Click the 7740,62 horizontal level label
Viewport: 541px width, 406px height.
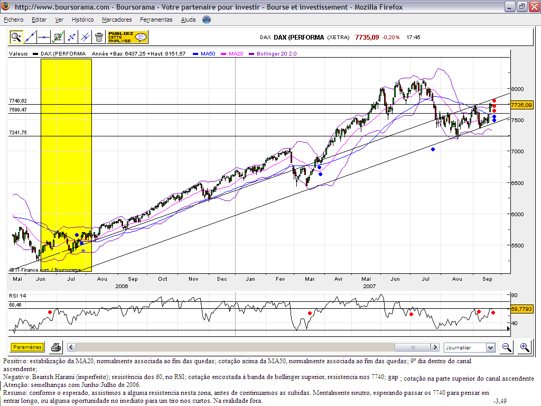(18, 101)
